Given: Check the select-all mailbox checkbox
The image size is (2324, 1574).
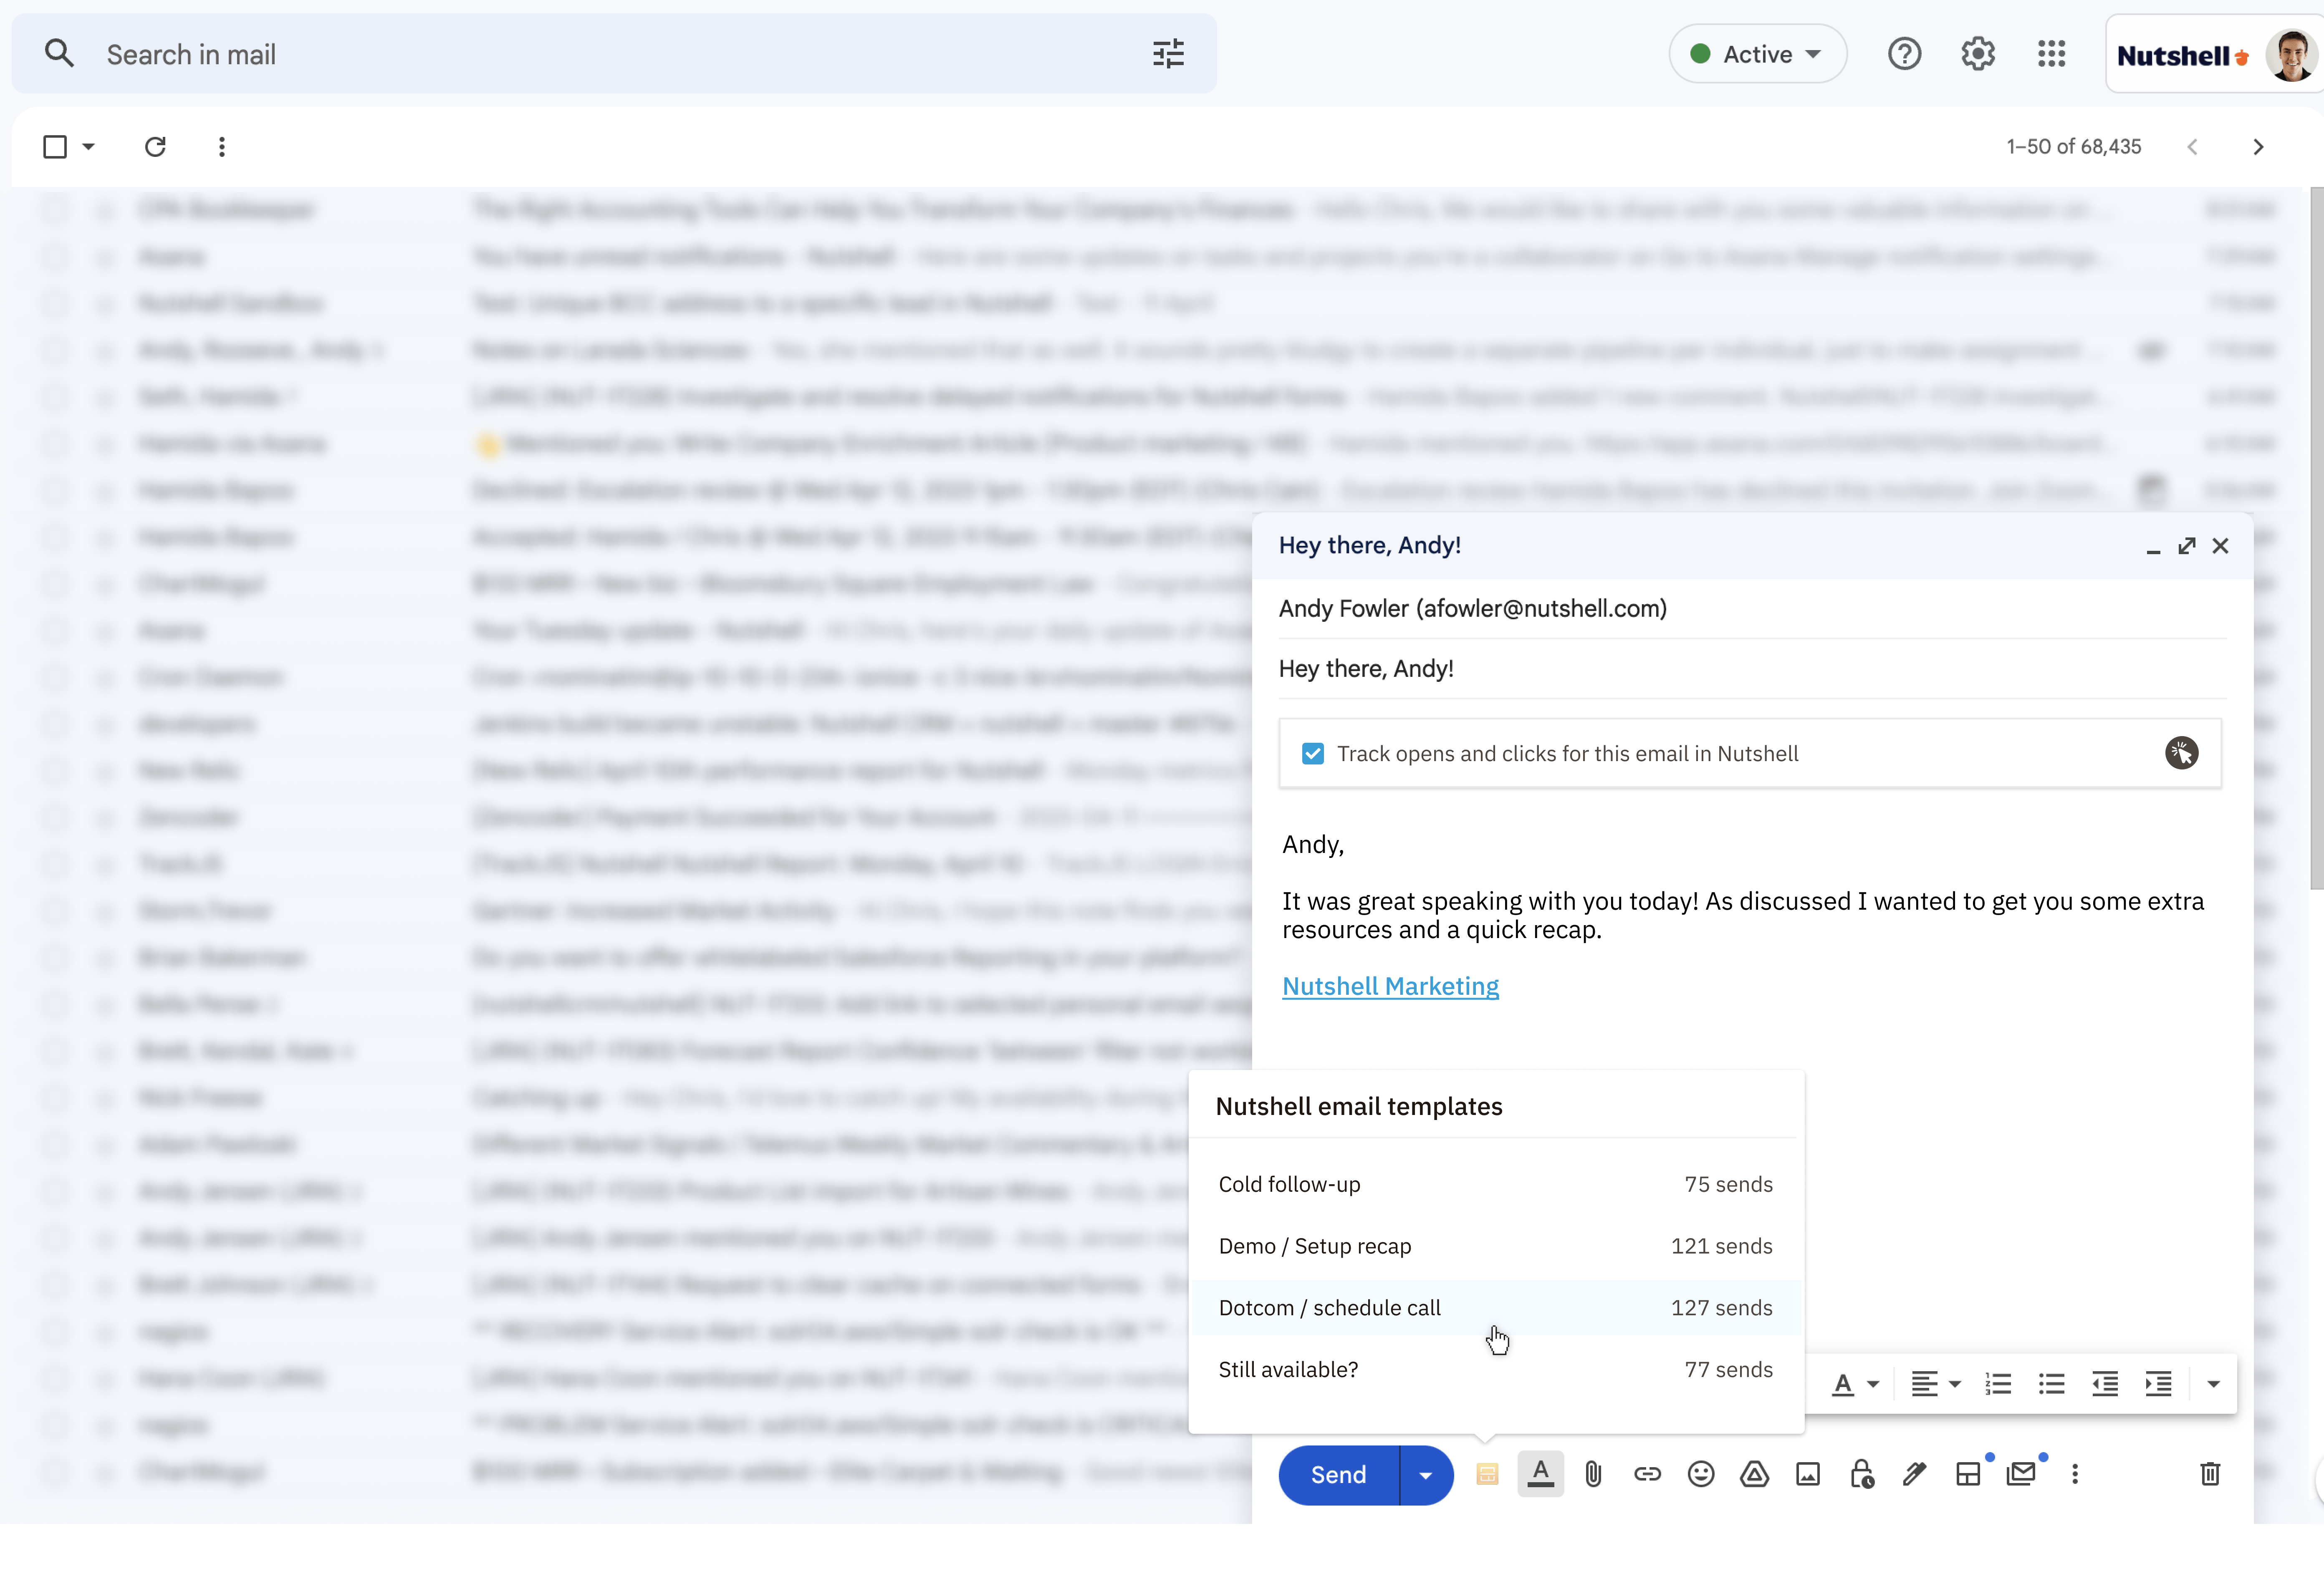Looking at the screenshot, I should pyautogui.click(x=53, y=146).
